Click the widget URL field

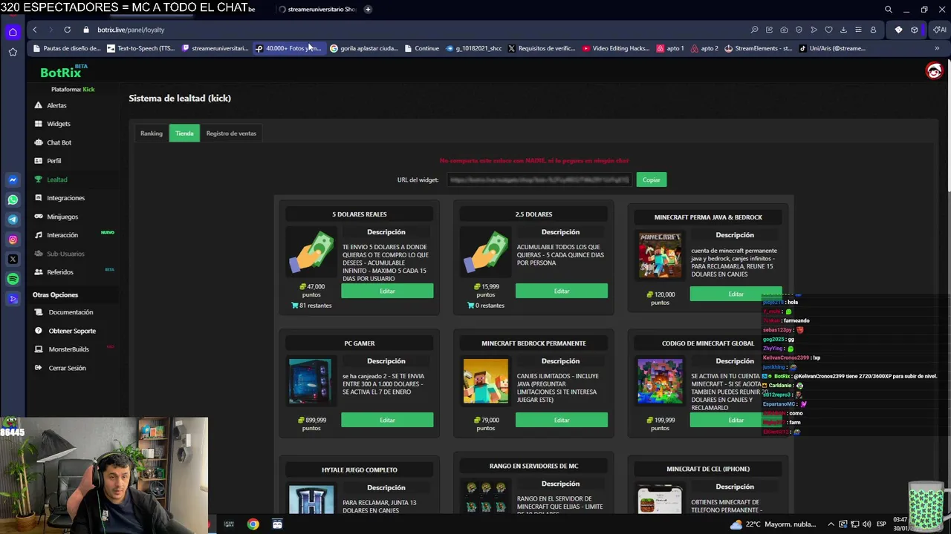point(539,179)
